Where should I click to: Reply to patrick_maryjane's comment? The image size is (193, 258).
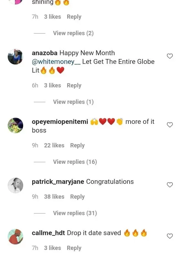(77, 197)
